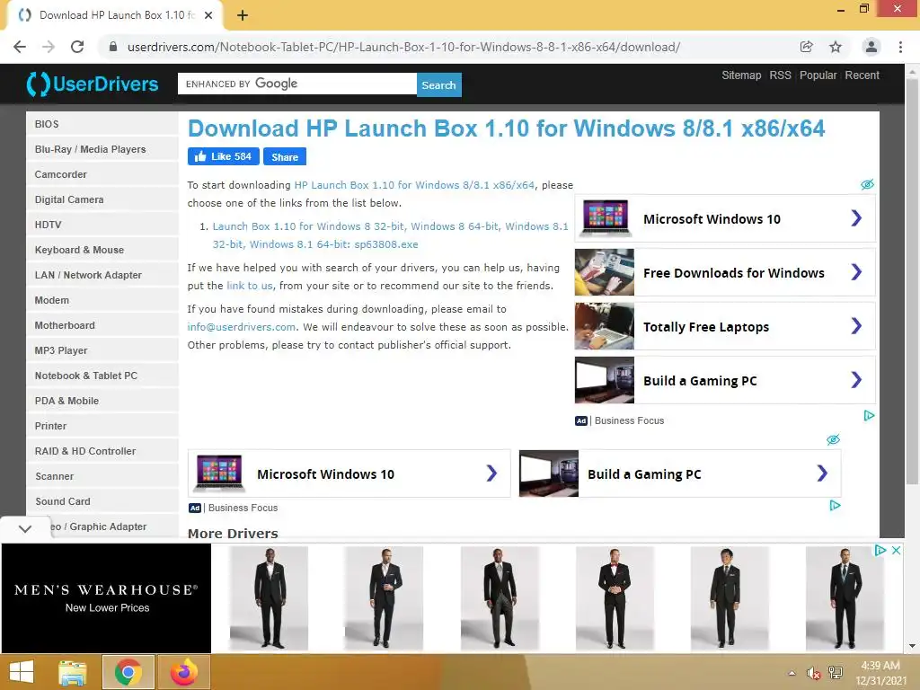This screenshot has width=920, height=690.
Task: Select the Printer category
Action: (x=102, y=427)
